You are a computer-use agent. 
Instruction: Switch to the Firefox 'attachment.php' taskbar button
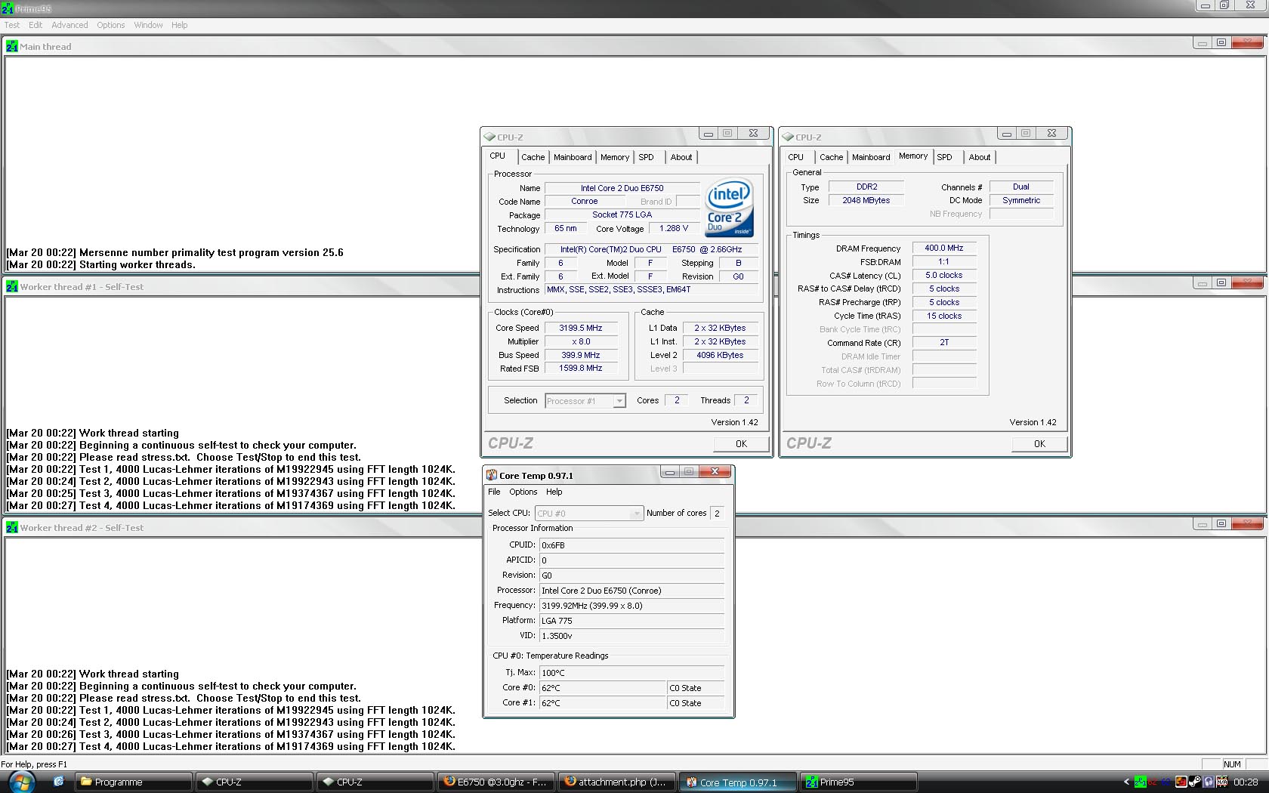pyautogui.click(x=617, y=782)
